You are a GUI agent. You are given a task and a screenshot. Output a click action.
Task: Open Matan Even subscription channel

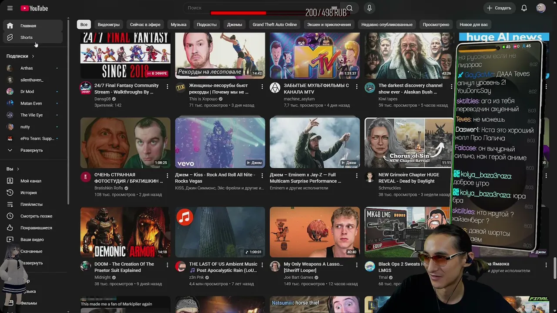point(33,103)
